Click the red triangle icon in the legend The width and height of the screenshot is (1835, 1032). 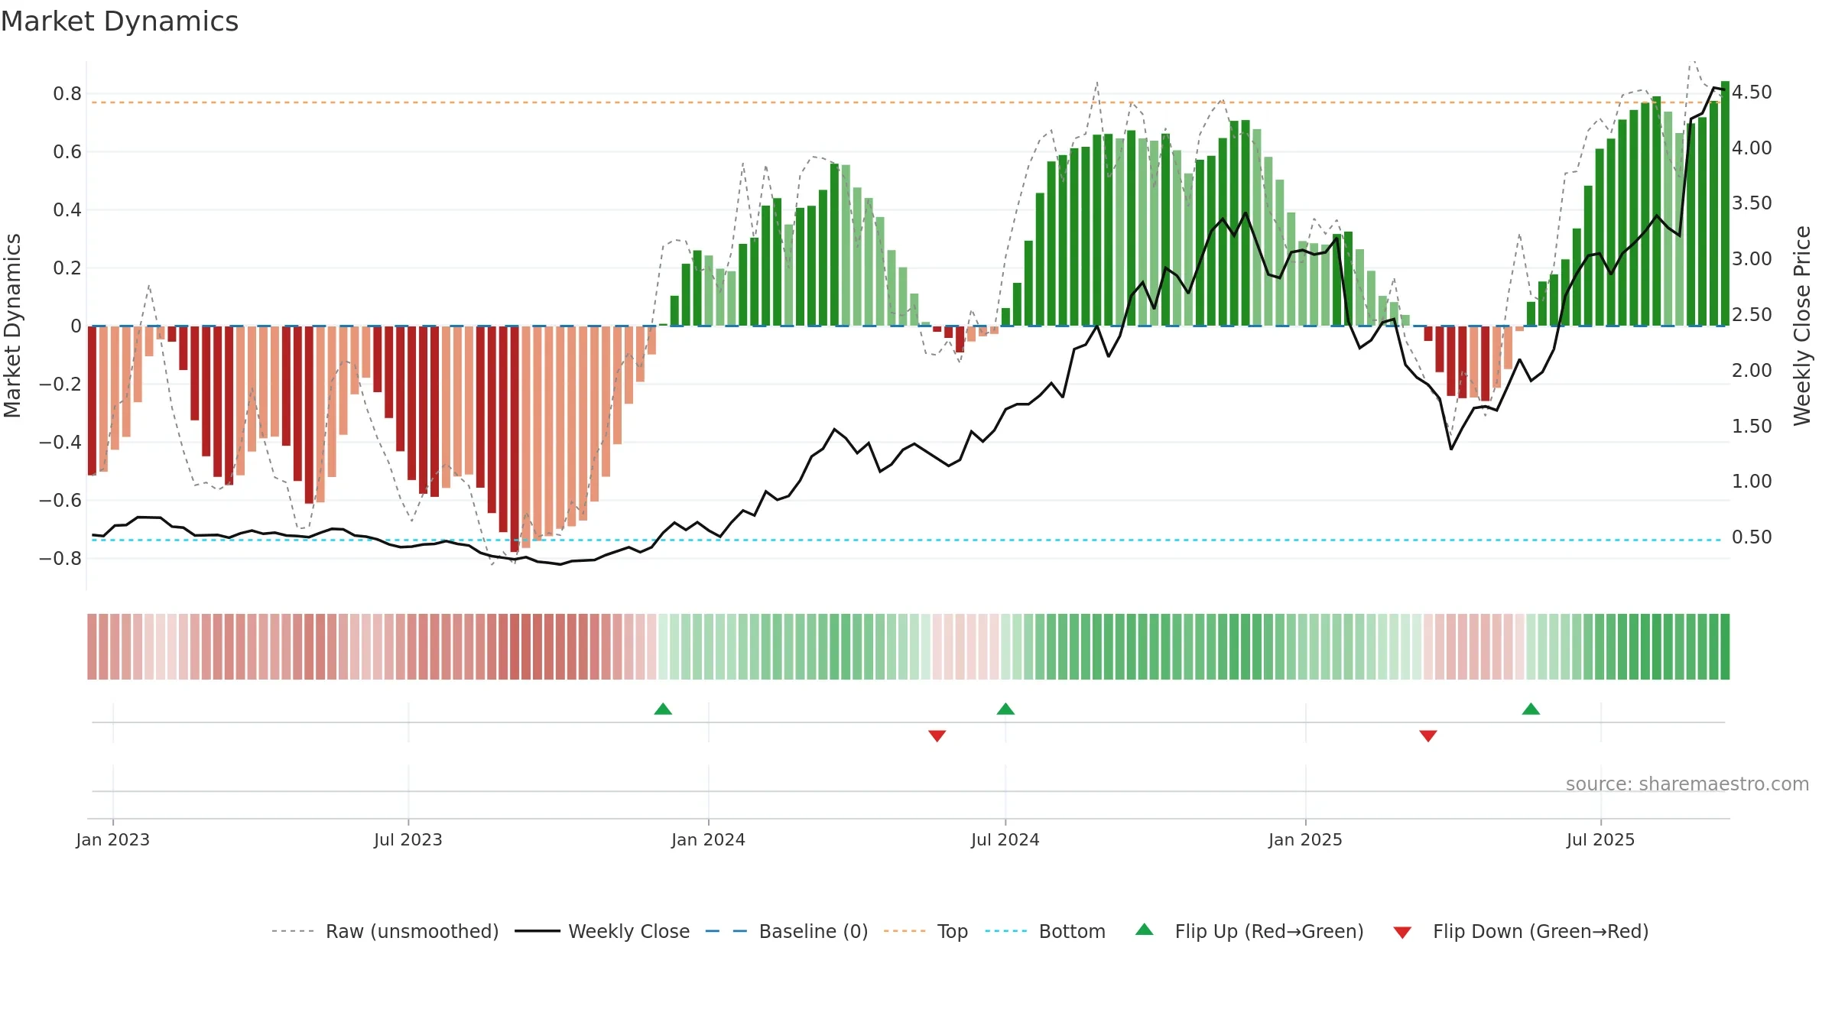coord(1402,933)
